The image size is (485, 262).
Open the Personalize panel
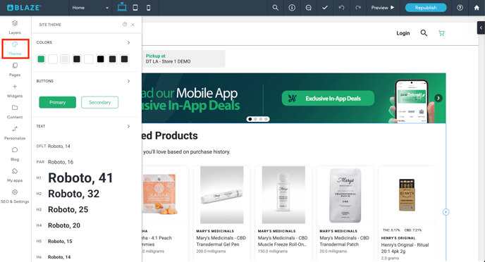(15, 133)
